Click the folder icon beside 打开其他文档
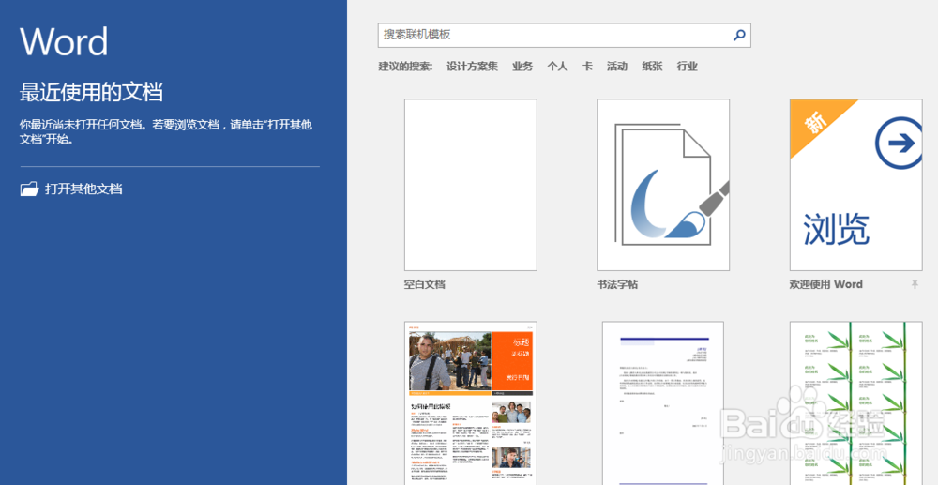Viewport: 938px width, 485px height. tap(29, 189)
